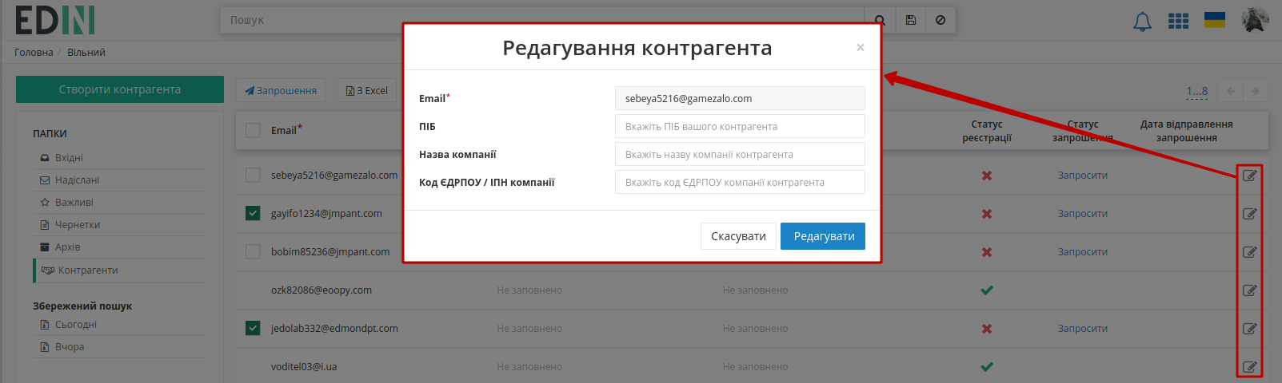Open the user avatar menu
The image size is (1282, 383).
1255,20
